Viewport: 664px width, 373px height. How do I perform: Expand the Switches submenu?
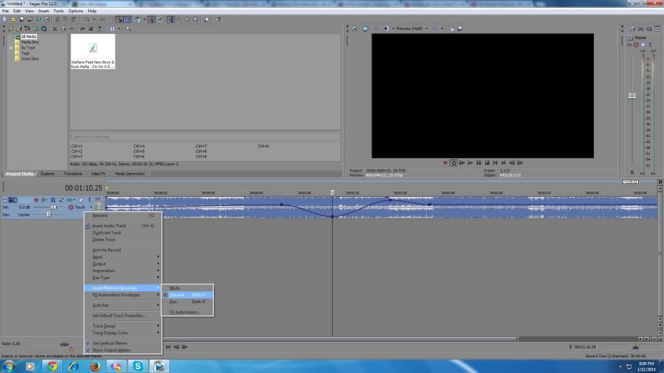click(123, 306)
